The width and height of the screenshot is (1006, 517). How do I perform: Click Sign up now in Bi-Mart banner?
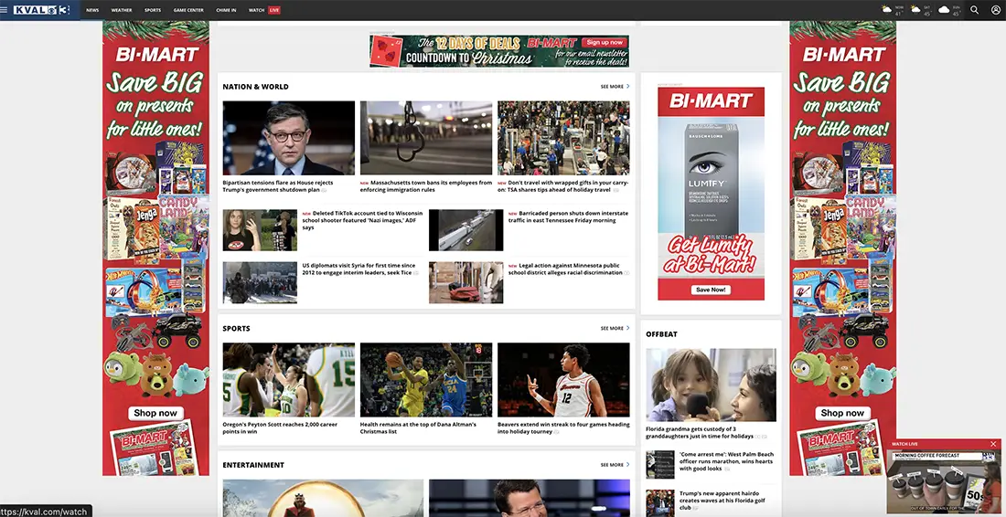tap(605, 42)
